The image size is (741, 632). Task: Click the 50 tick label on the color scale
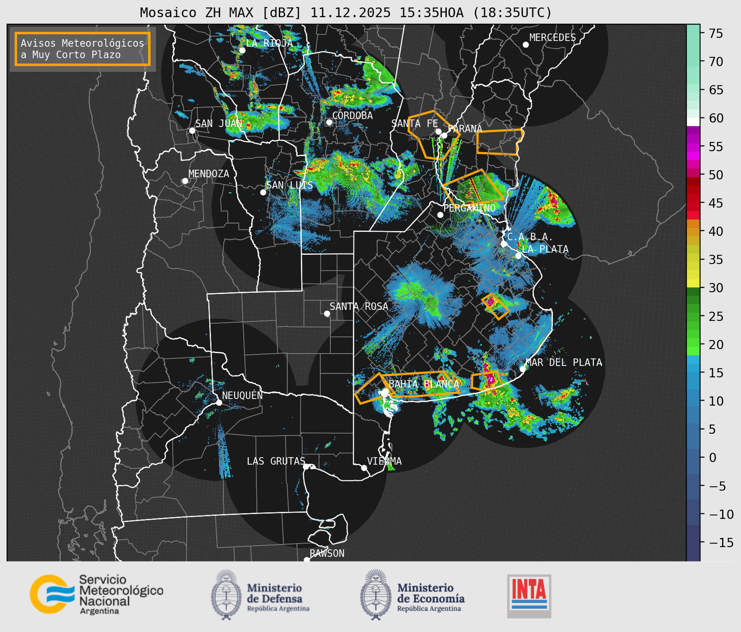pyautogui.click(x=716, y=175)
